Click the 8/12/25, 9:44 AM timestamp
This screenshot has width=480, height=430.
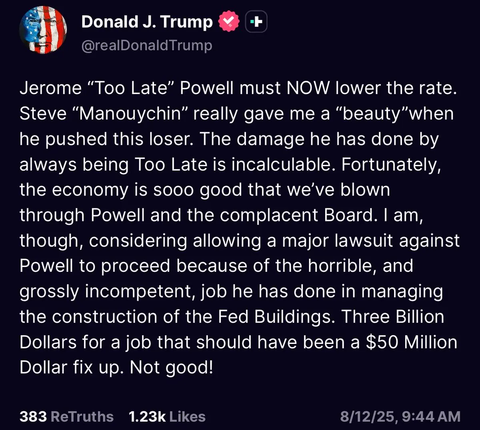pos(400,416)
